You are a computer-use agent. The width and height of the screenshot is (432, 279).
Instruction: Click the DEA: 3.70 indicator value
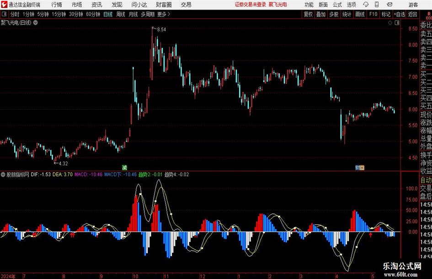pyautogui.click(x=63, y=175)
